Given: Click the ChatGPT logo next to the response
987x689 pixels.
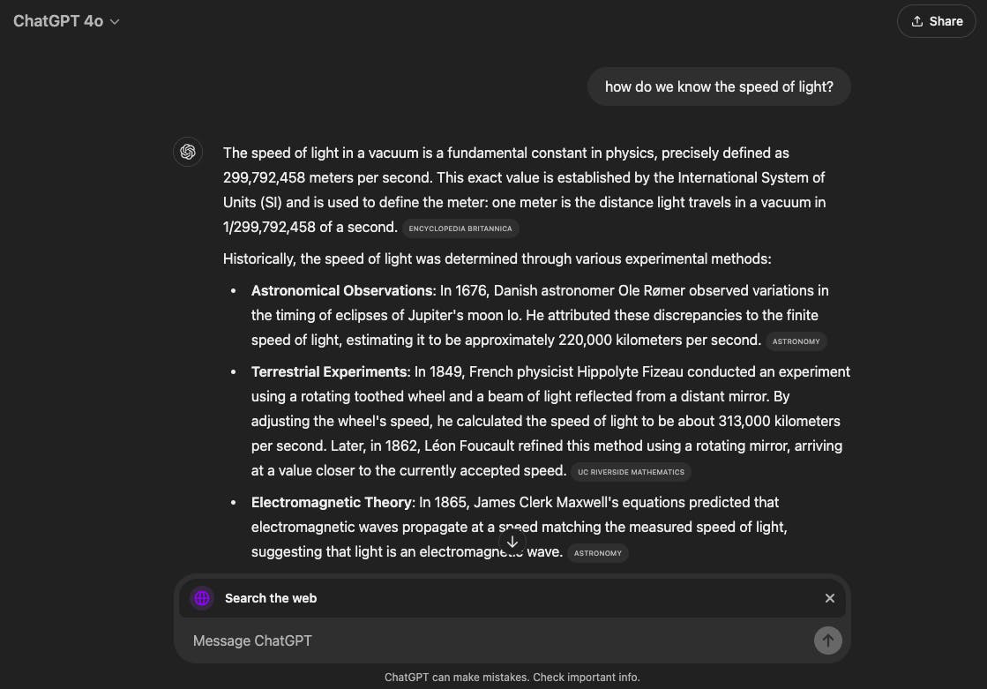Looking at the screenshot, I should 188,152.
